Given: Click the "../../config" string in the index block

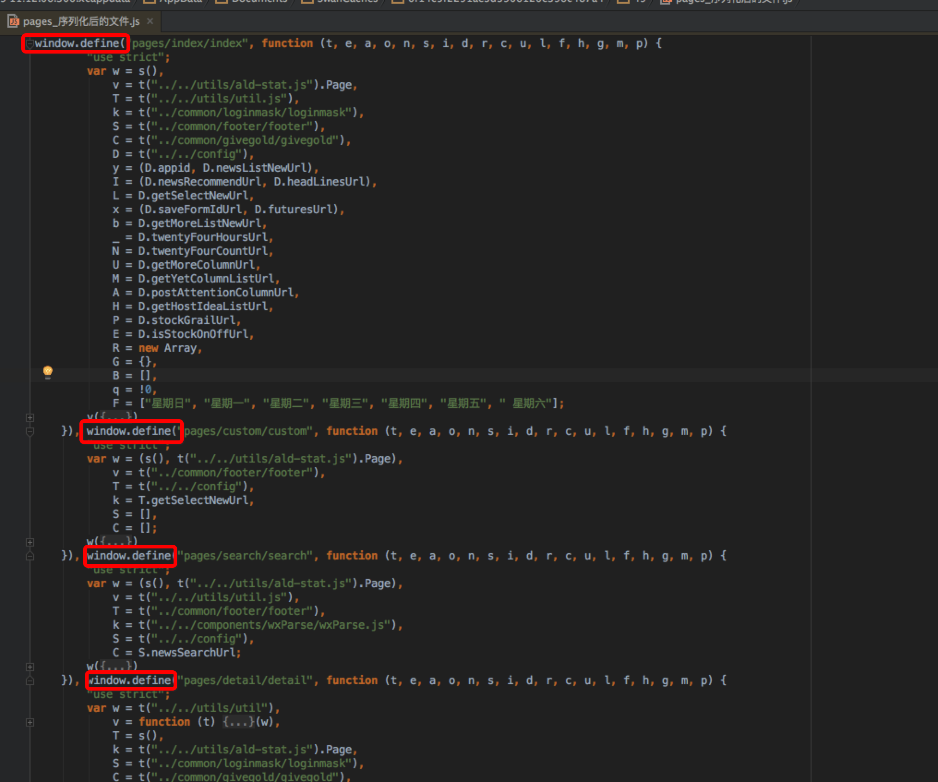Looking at the screenshot, I should (197, 154).
